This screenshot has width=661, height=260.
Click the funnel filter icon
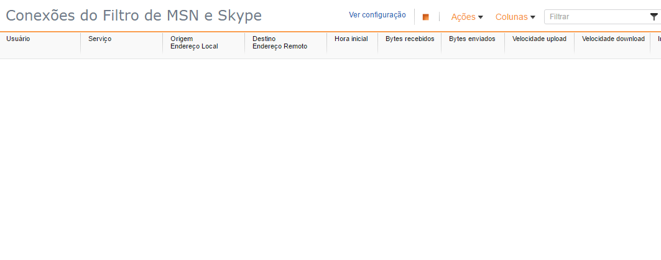pyautogui.click(x=654, y=17)
